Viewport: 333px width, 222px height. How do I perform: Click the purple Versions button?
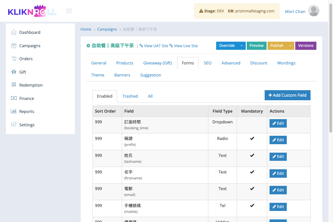(306, 46)
